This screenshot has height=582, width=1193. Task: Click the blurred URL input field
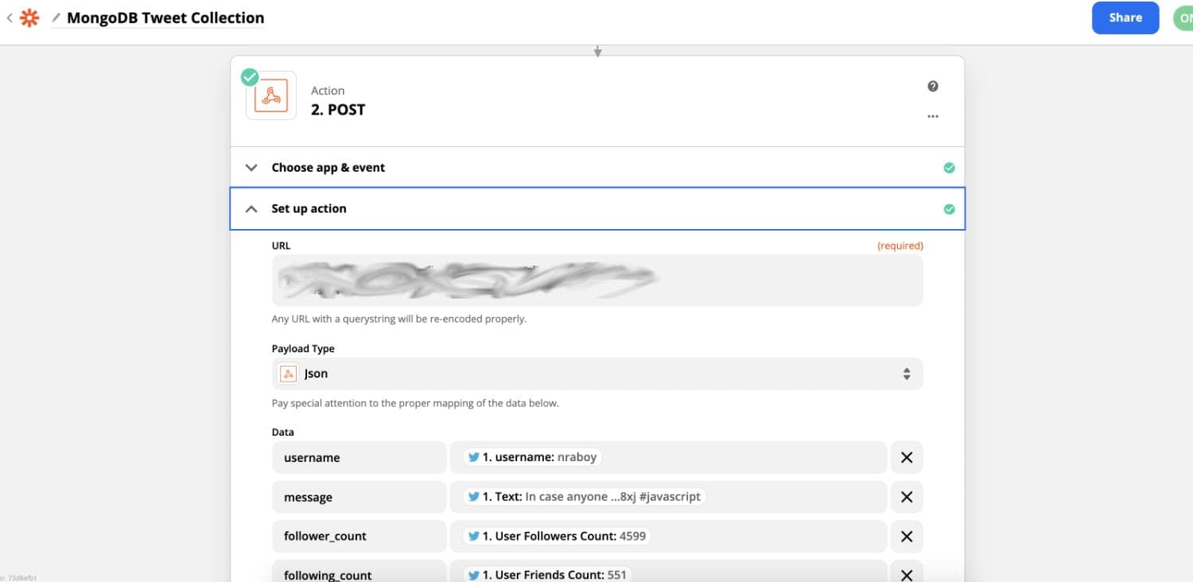(596, 280)
